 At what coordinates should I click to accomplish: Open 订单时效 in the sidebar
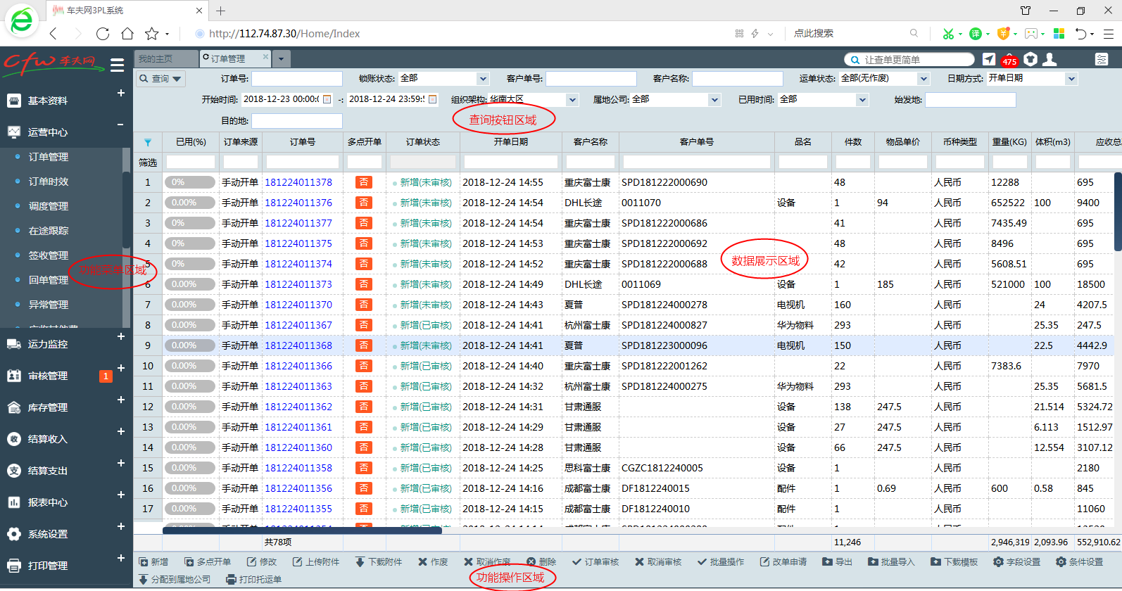[49, 182]
